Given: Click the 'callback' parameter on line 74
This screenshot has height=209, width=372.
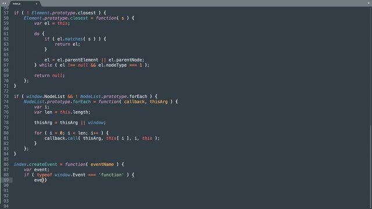Looking at the screenshot, I should 134,102.
